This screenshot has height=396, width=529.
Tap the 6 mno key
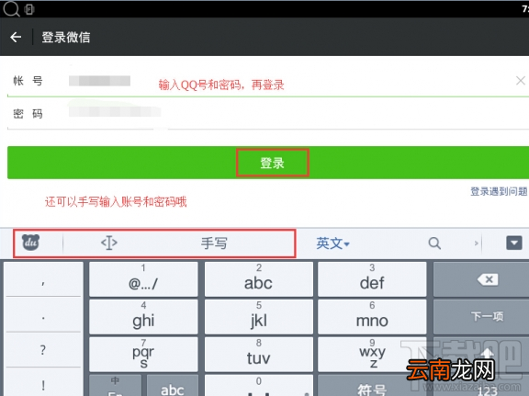[372, 317]
